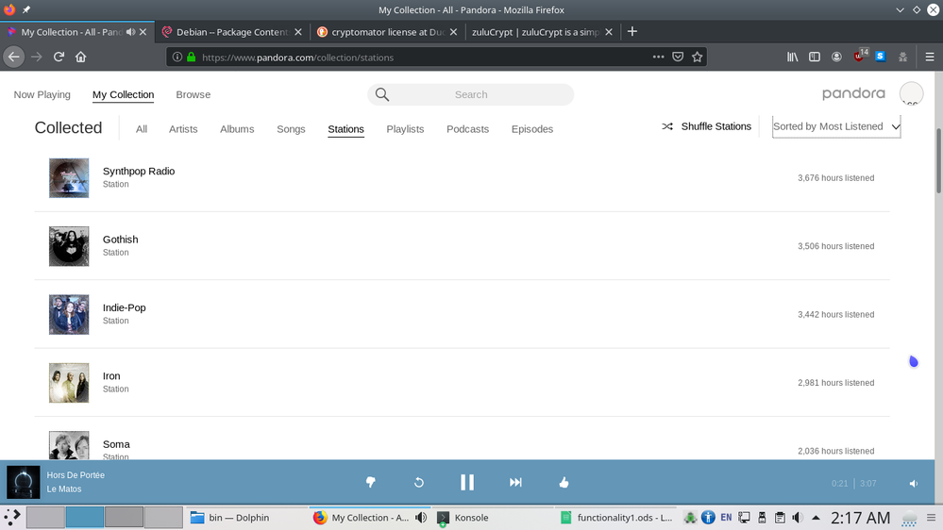Open the Synthpop Radio station thumbnail
This screenshot has width=943, height=530.
[69, 177]
